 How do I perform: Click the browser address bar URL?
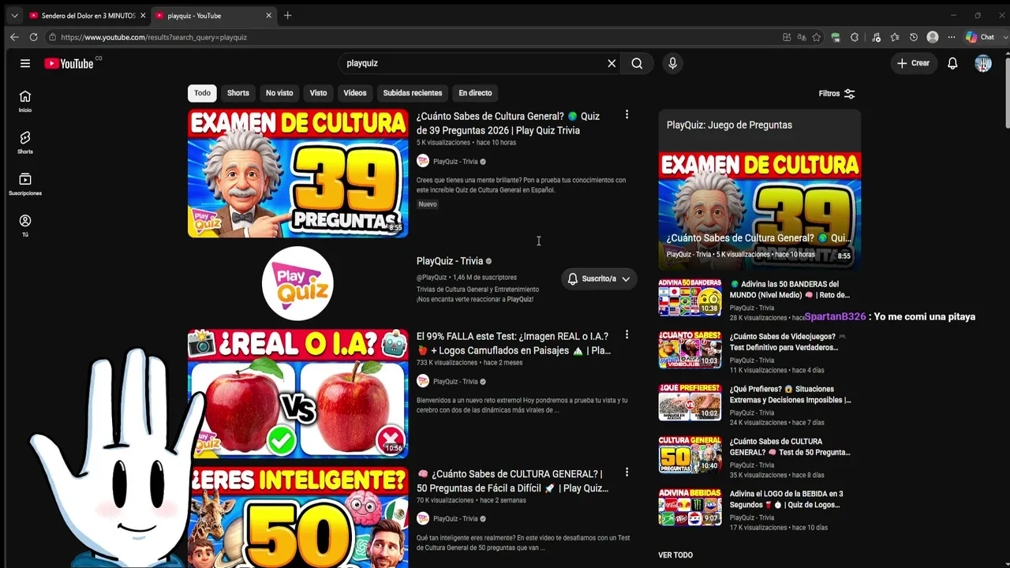154,37
